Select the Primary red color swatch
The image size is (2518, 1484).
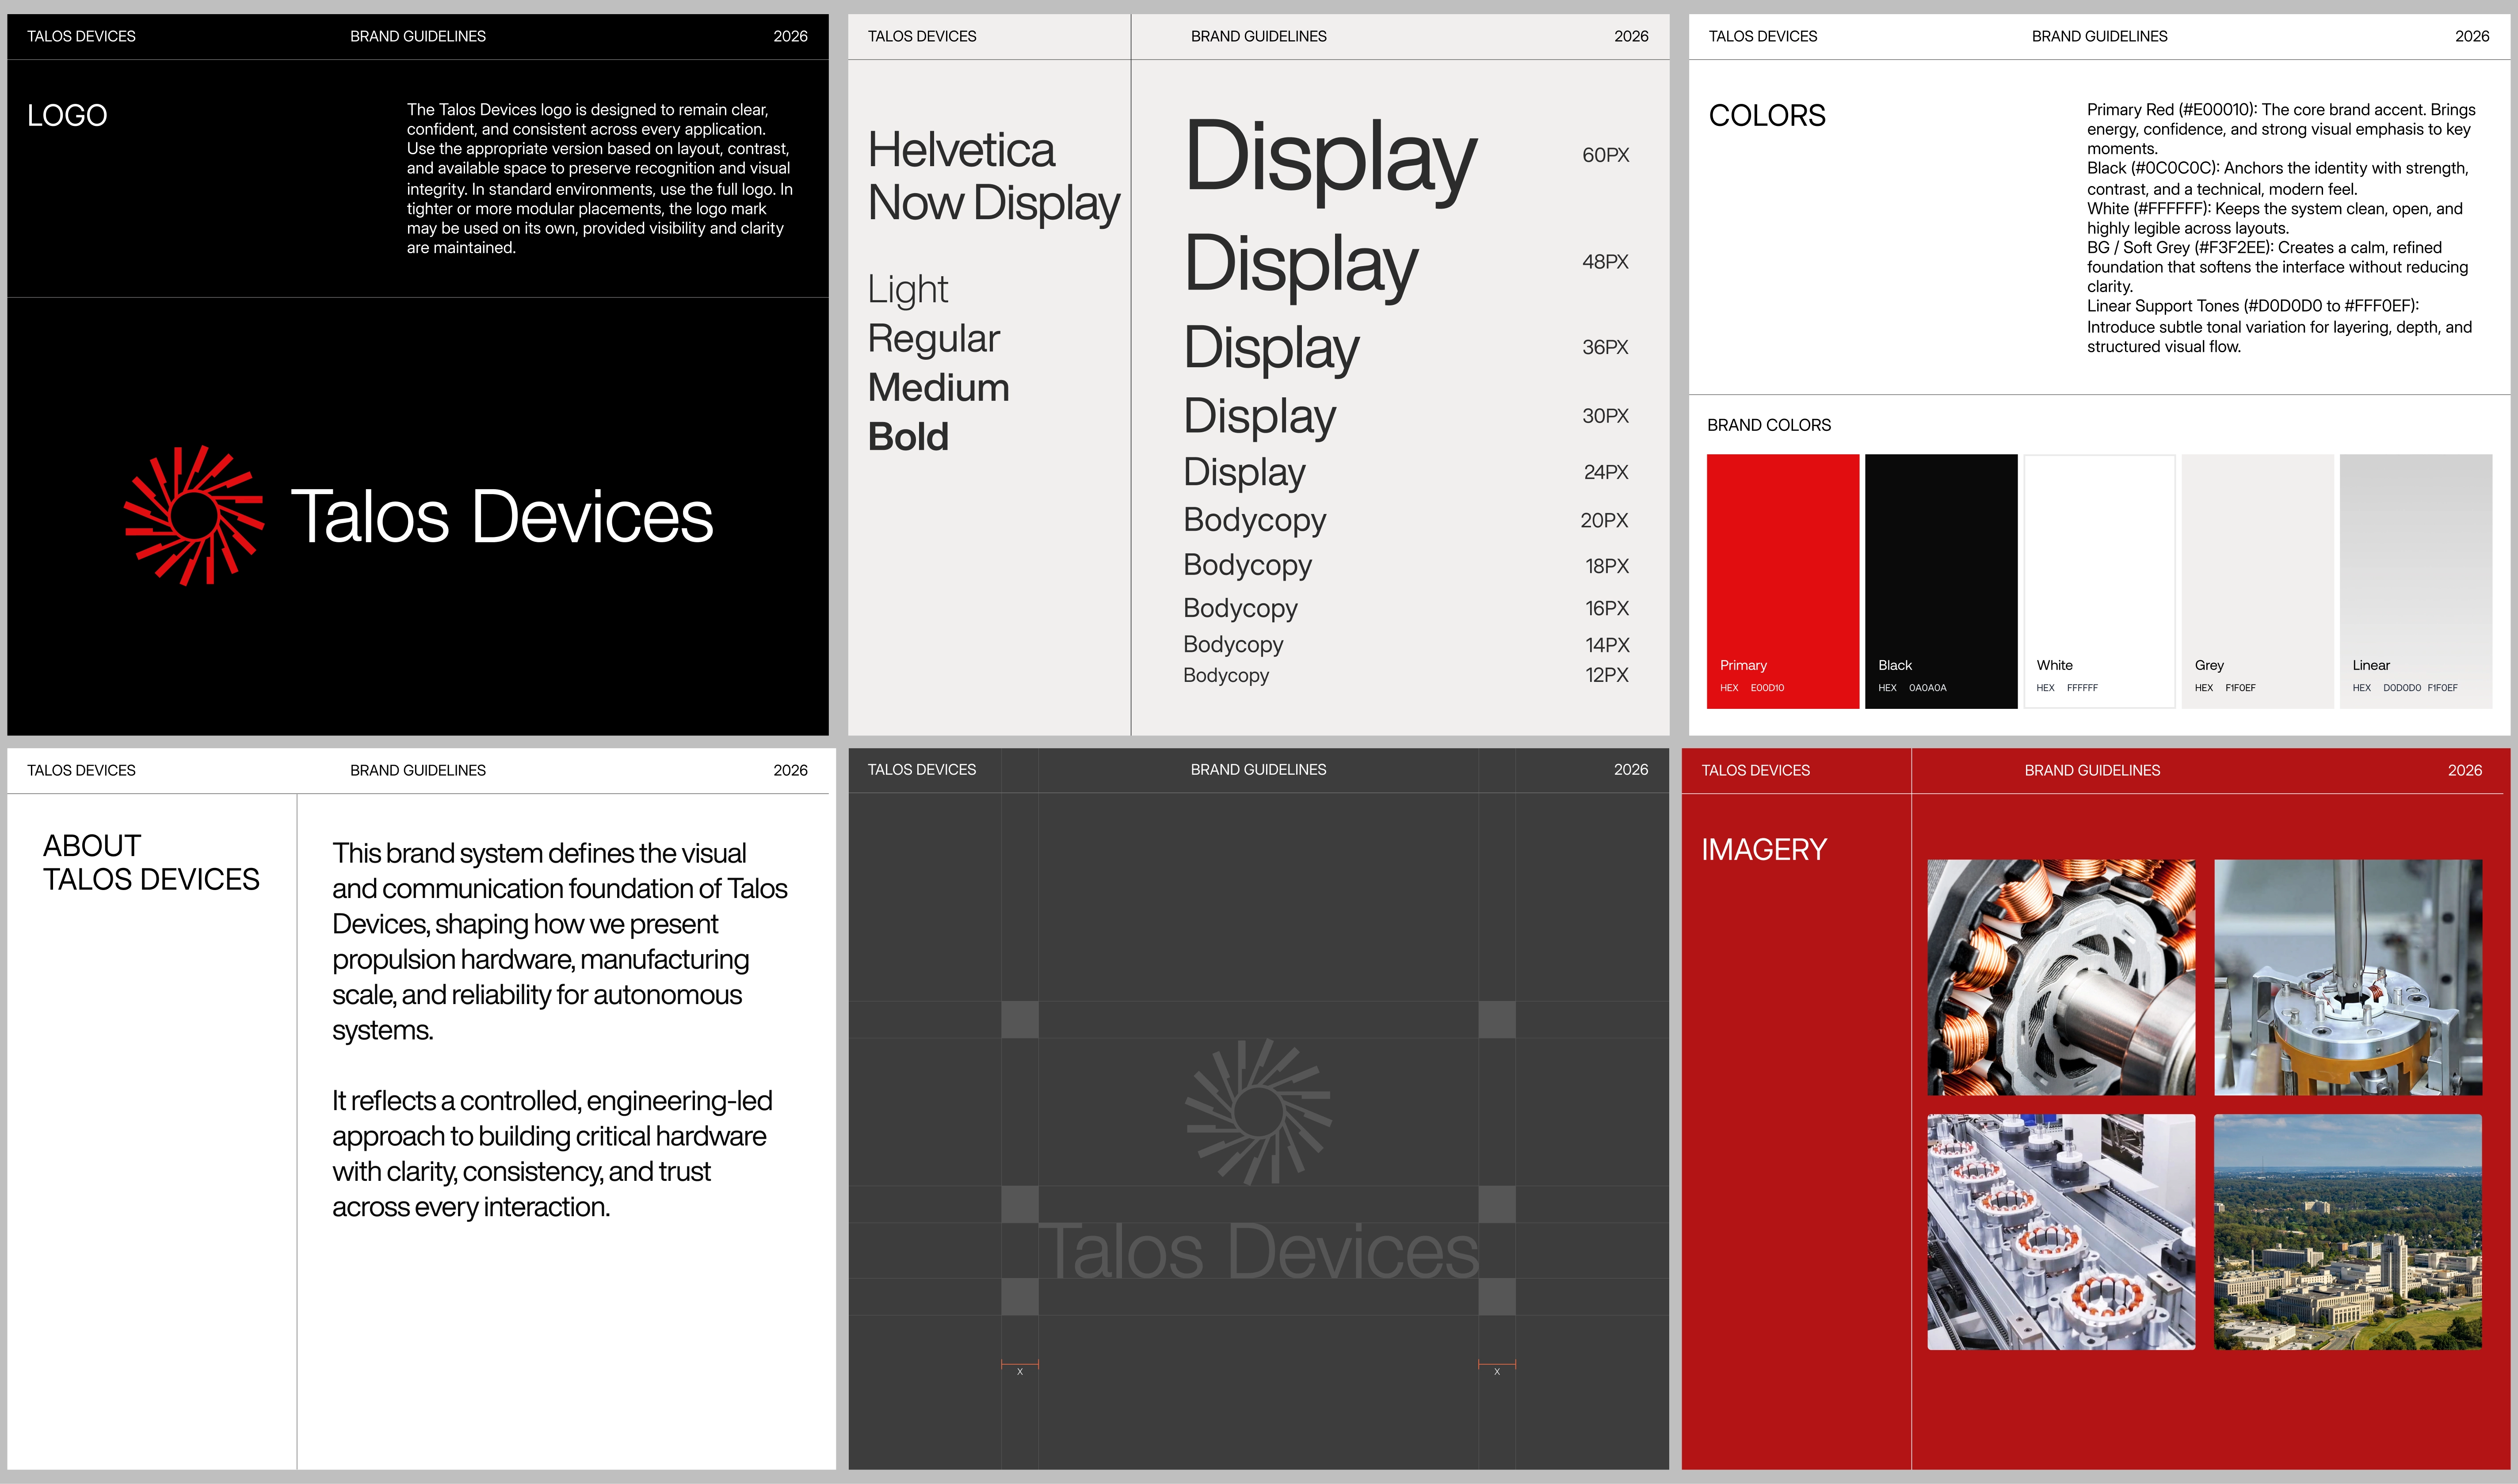(x=1783, y=581)
